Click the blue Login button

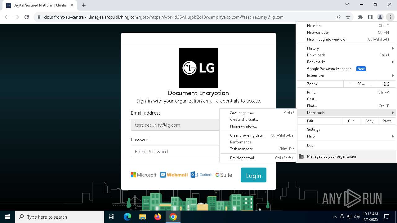coord(253,175)
